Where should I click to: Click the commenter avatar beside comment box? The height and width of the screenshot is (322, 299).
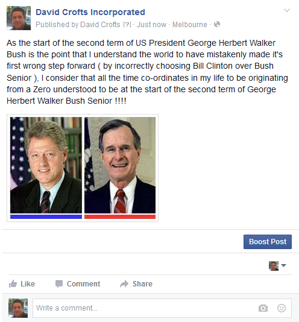pyautogui.click(x=18, y=308)
